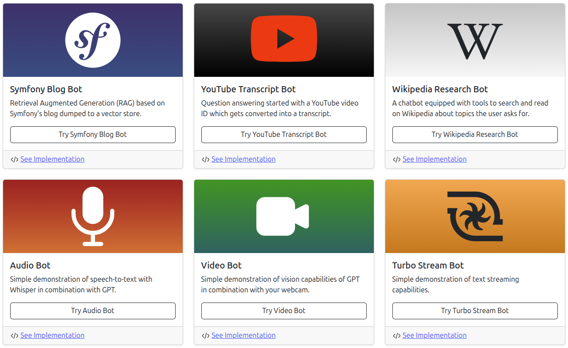Click the microphone icon on Audio Bot card
The height and width of the screenshot is (348, 568).
[93, 216]
